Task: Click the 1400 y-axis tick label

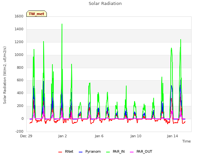Action: point(19,29)
